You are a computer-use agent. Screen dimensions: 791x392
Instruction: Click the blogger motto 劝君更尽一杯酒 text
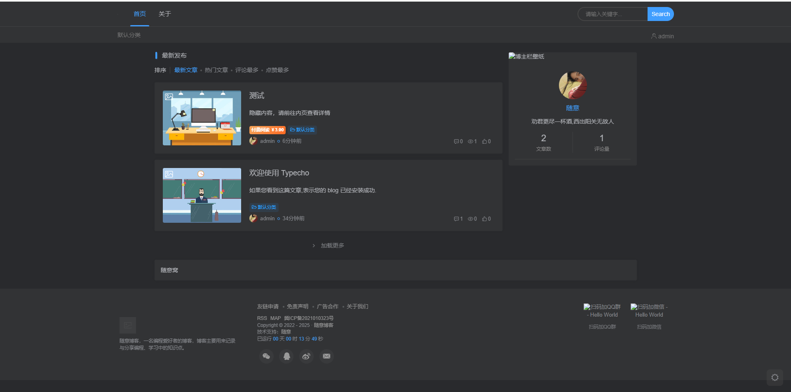coord(573,121)
